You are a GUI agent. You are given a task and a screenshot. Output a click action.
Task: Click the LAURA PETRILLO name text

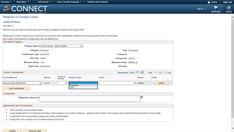tap(11, 22)
